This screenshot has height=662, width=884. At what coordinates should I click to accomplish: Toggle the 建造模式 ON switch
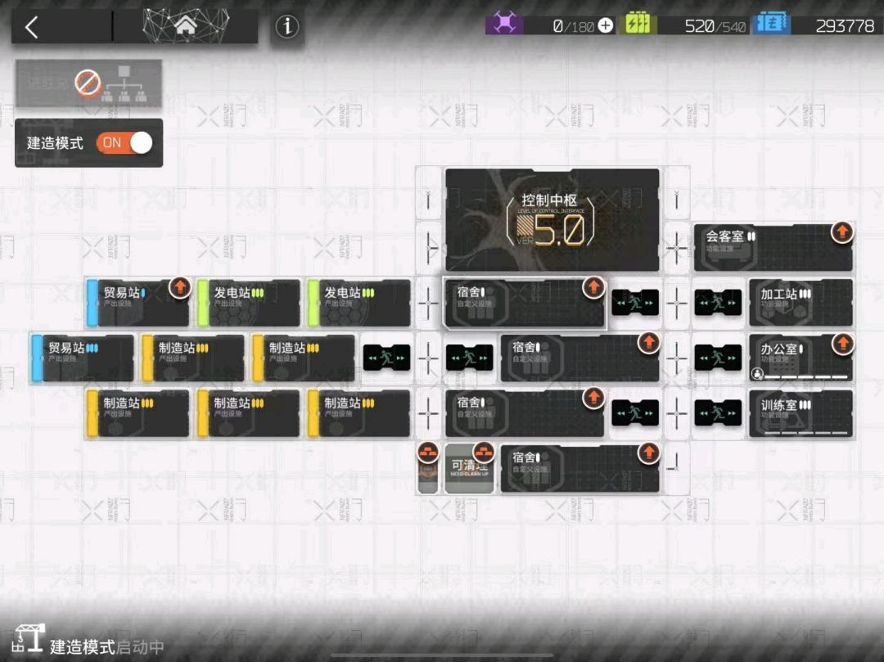(x=124, y=143)
